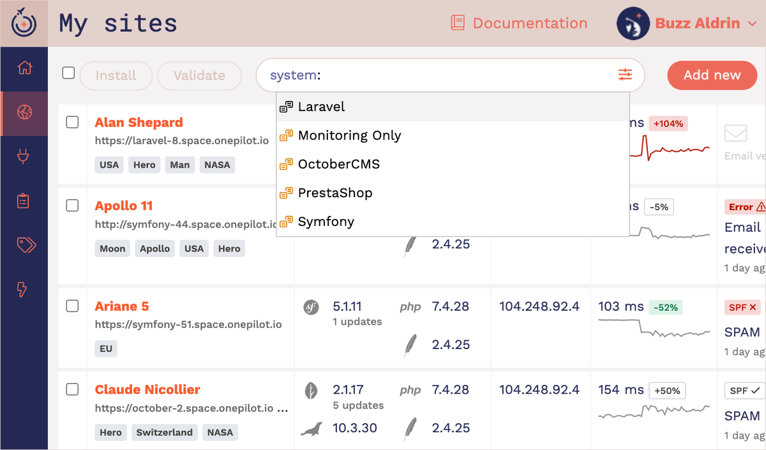
Task: Click the EU tag on Ariane 5
Action: click(106, 349)
